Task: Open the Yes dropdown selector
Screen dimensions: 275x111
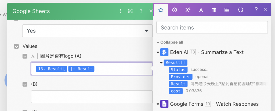Action: tap(87, 31)
